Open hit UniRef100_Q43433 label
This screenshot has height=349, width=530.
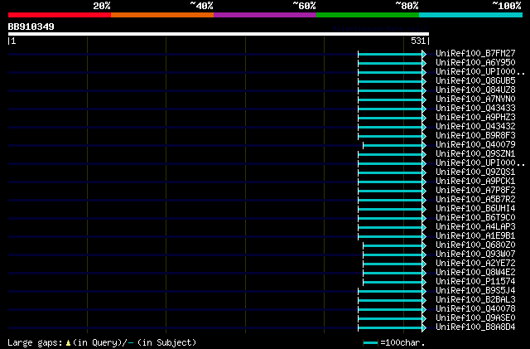point(475,108)
